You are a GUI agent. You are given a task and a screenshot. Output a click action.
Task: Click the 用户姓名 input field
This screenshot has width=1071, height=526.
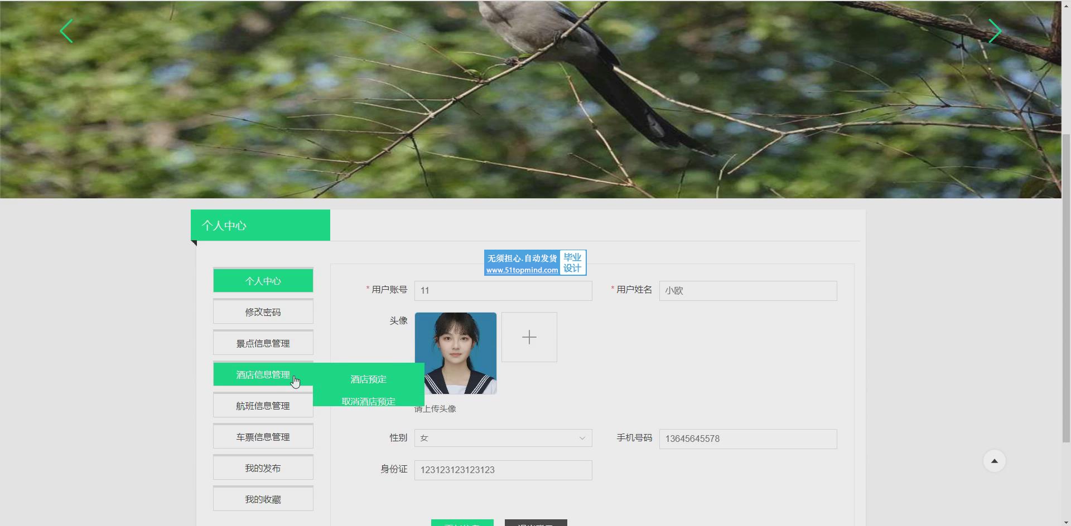click(x=747, y=291)
